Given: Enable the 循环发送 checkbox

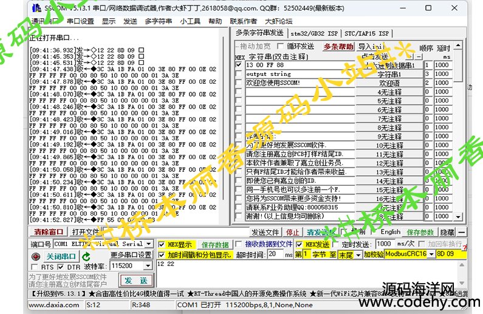Looking at the screenshot, I should (x=280, y=46).
